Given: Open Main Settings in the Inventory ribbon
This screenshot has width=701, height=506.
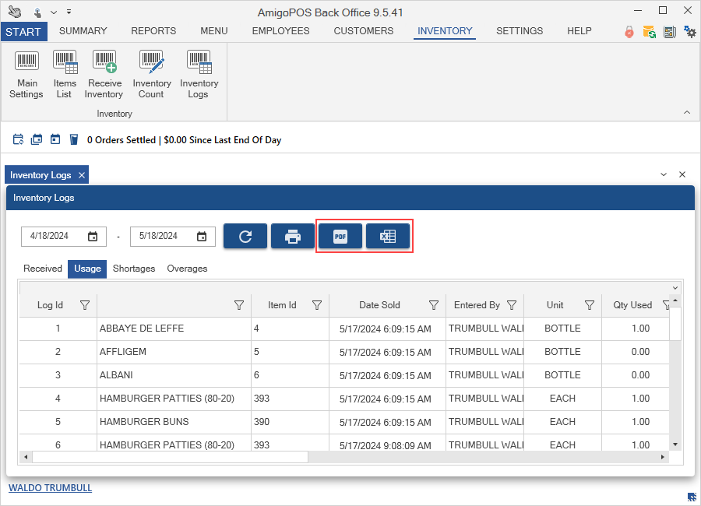Looking at the screenshot, I should pos(26,74).
